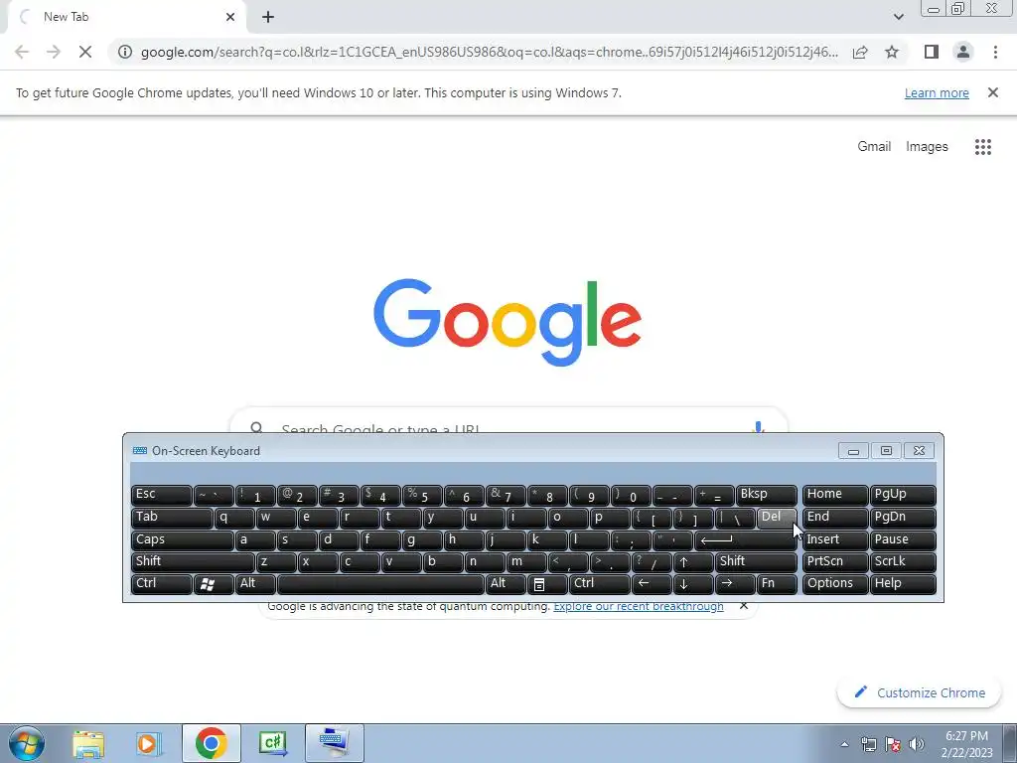Click the down arrow key

coord(692,584)
